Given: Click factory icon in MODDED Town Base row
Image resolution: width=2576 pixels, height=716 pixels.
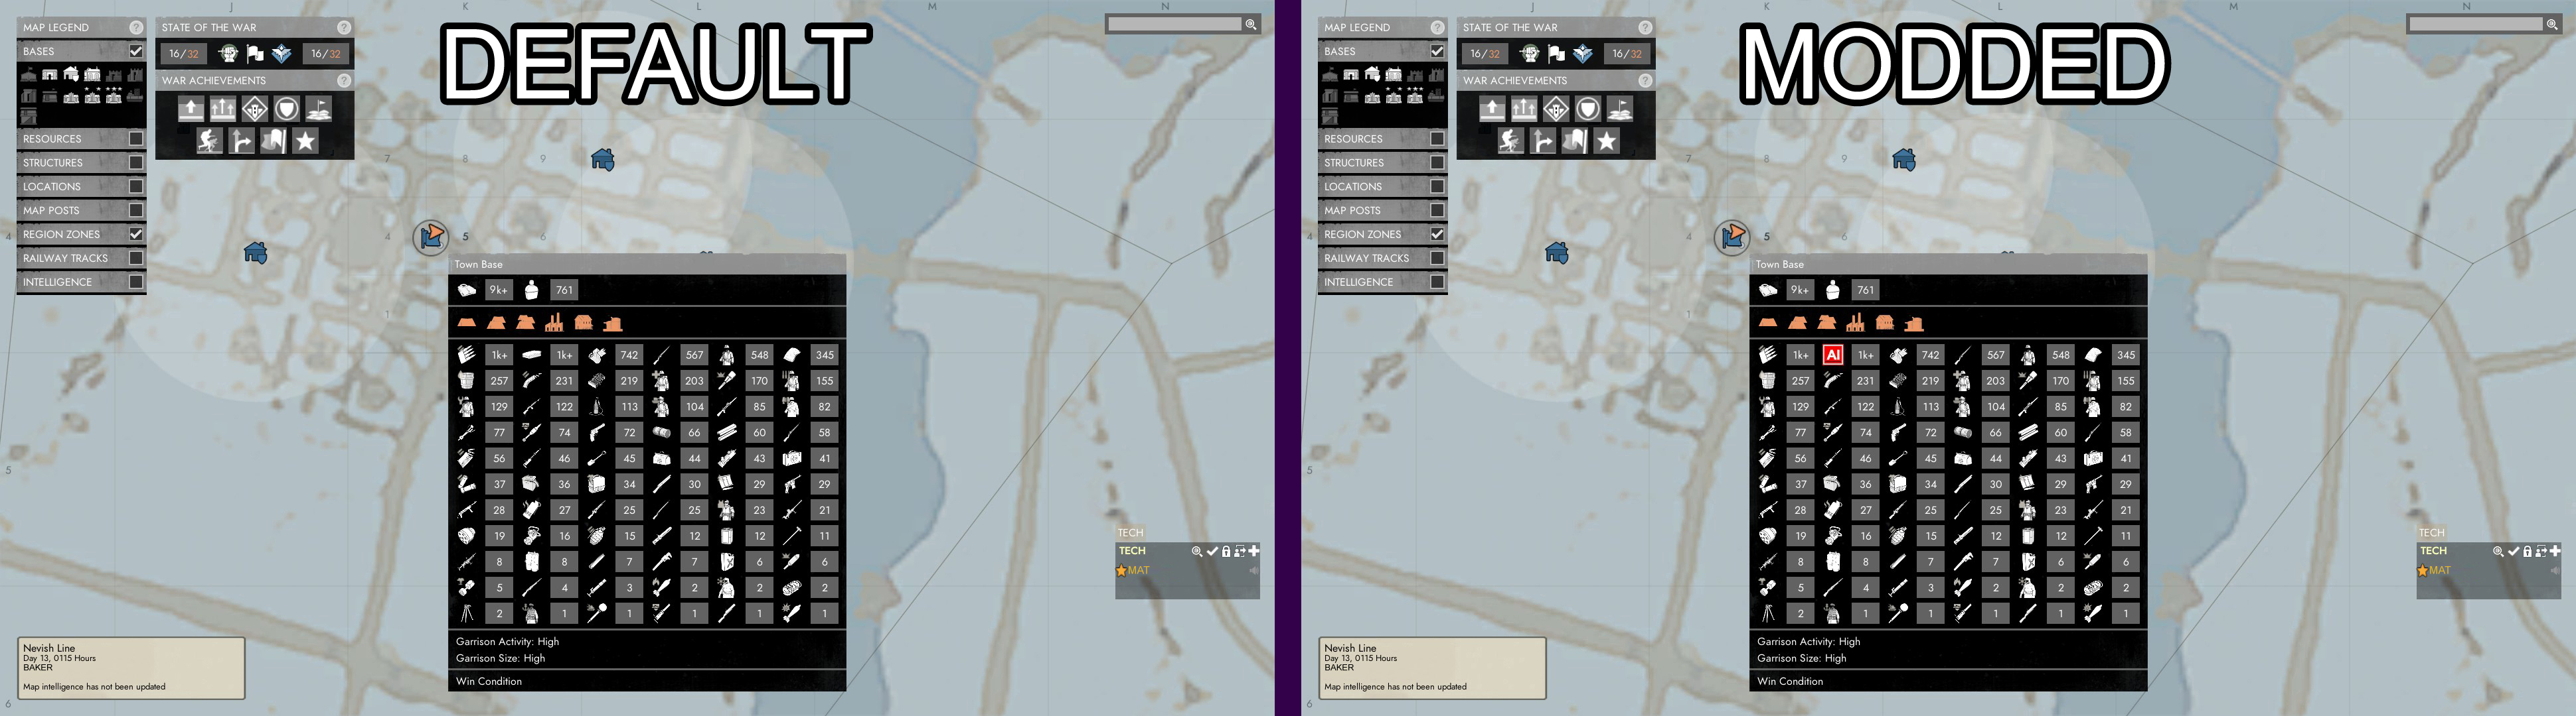Looking at the screenshot, I should pos(1856,323).
